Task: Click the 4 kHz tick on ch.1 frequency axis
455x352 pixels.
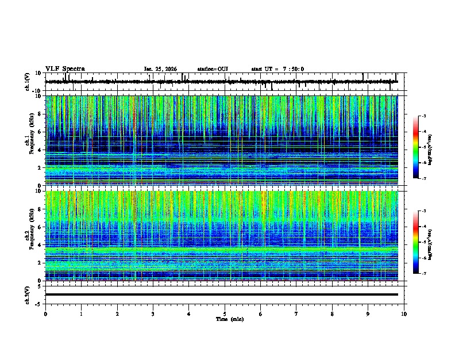Action: pos(40,150)
